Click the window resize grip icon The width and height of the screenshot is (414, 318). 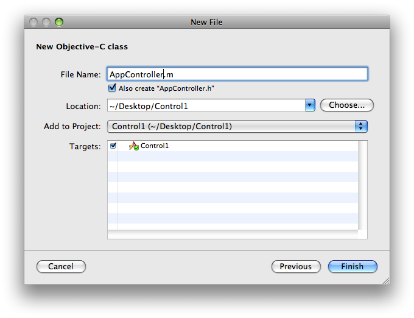(x=386, y=281)
